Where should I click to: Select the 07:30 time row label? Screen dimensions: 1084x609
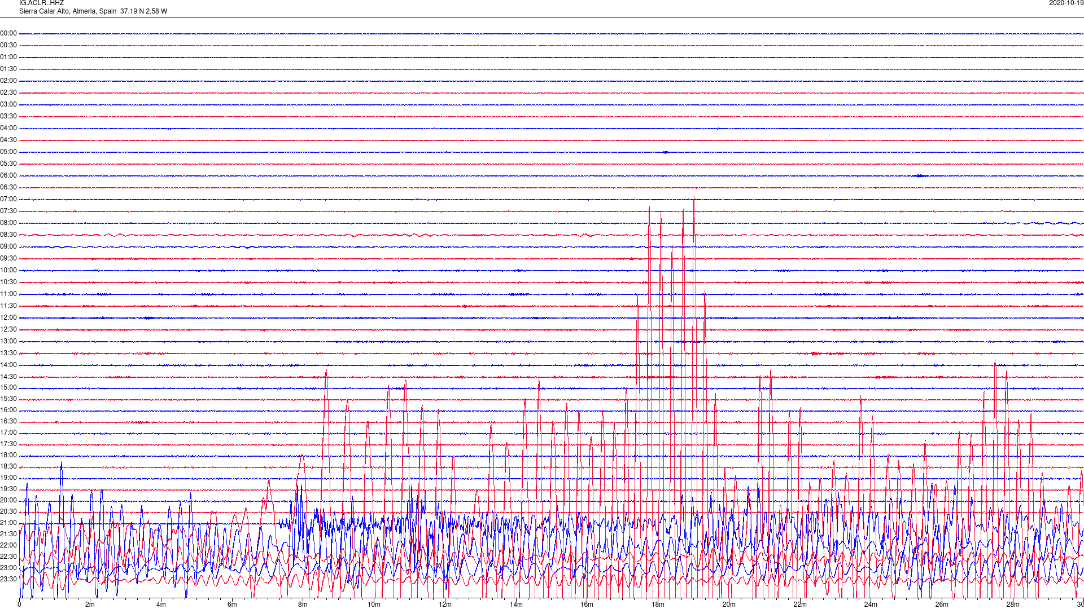[8, 211]
